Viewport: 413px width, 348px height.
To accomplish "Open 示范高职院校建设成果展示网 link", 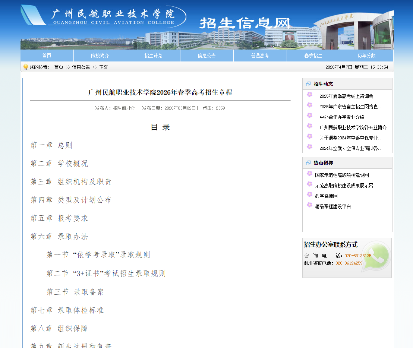I will pos(345,185).
